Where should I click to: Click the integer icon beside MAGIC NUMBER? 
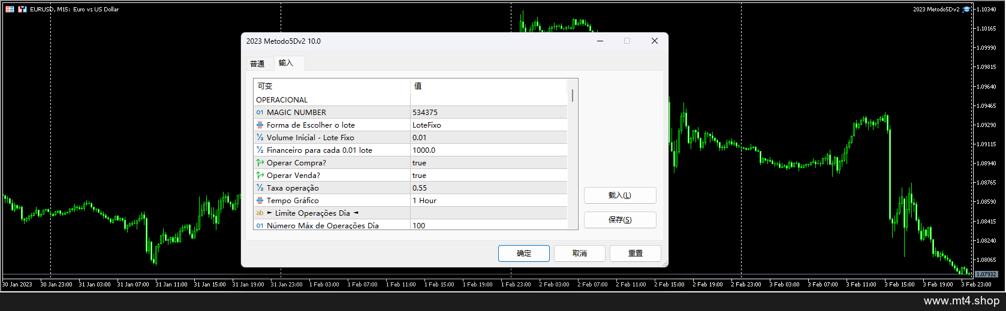260,112
